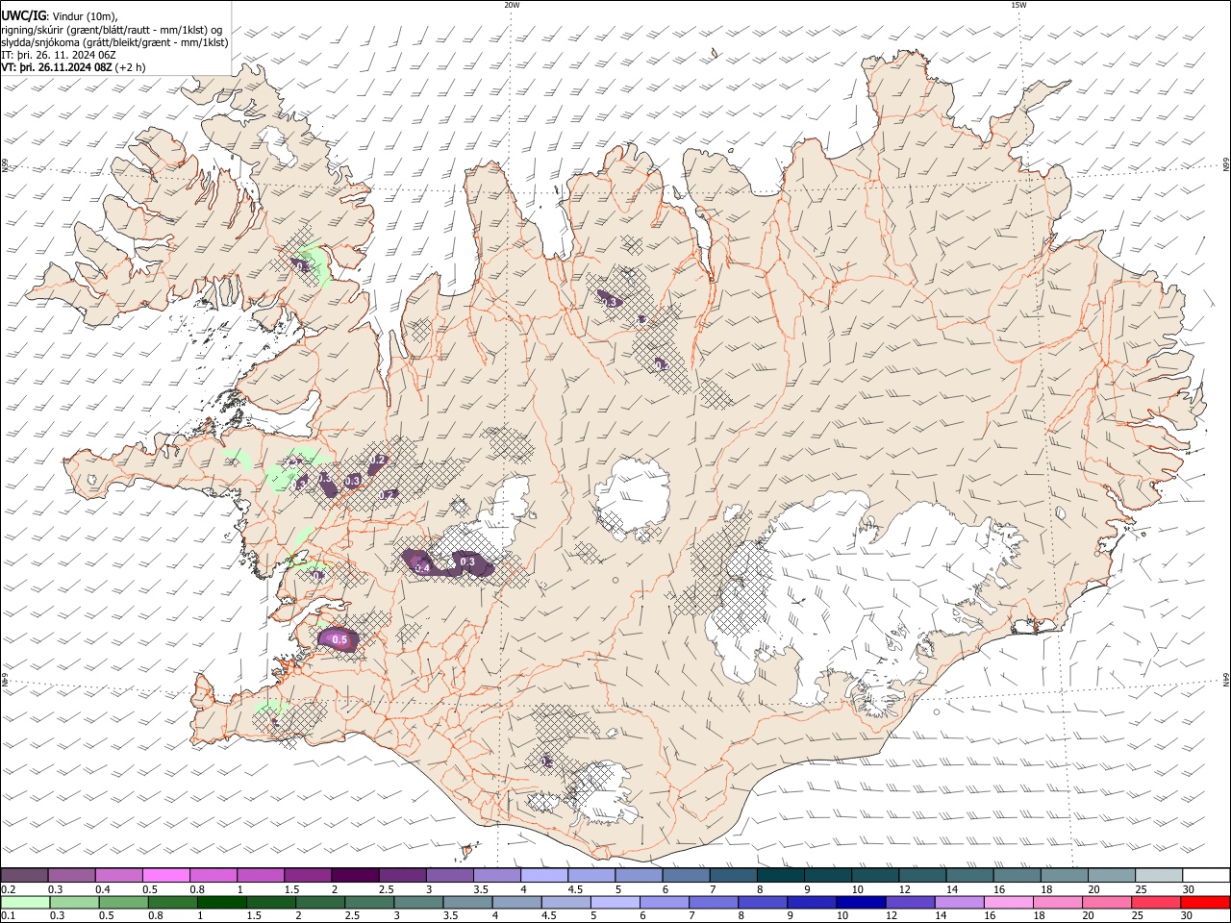Select the lower legend swatch between 0.5 and 0.8

pyautogui.click(x=123, y=902)
